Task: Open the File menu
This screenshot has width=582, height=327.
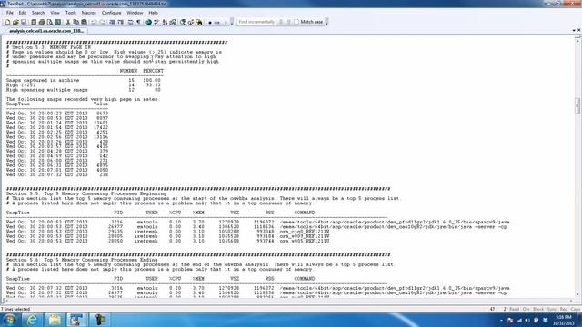Action: pos(10,13)
